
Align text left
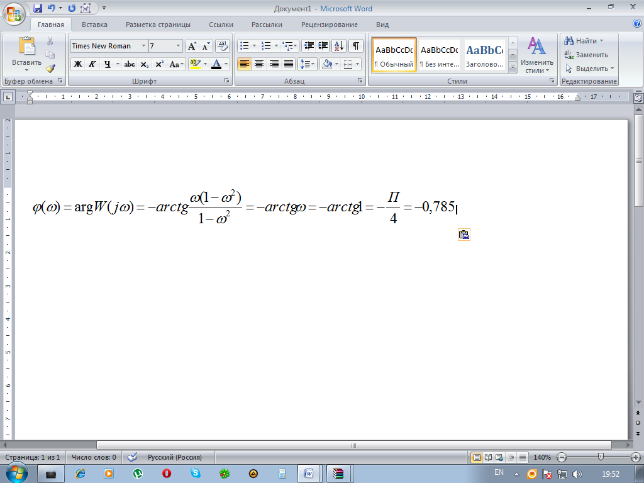pos(245,64)
